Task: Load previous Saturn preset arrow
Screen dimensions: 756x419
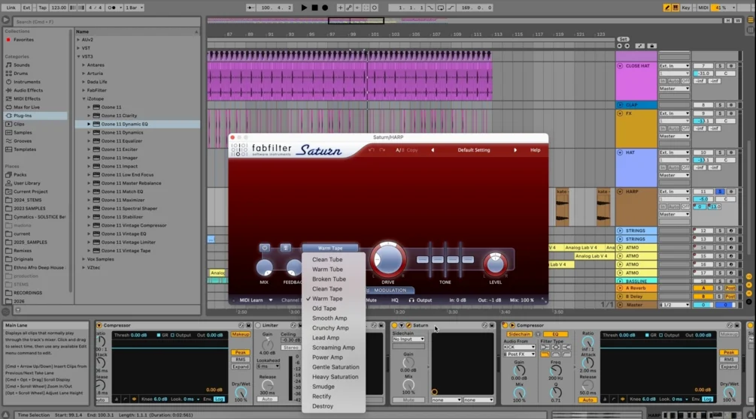Action: [433, 150]
